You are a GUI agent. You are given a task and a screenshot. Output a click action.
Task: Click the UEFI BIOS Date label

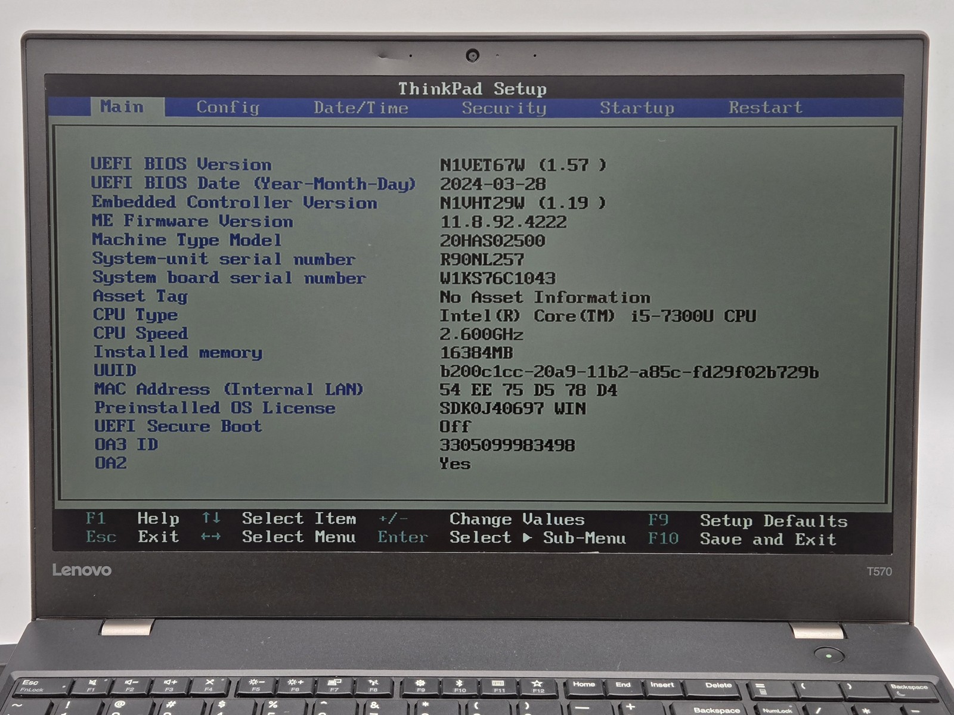tap(253, 183)
